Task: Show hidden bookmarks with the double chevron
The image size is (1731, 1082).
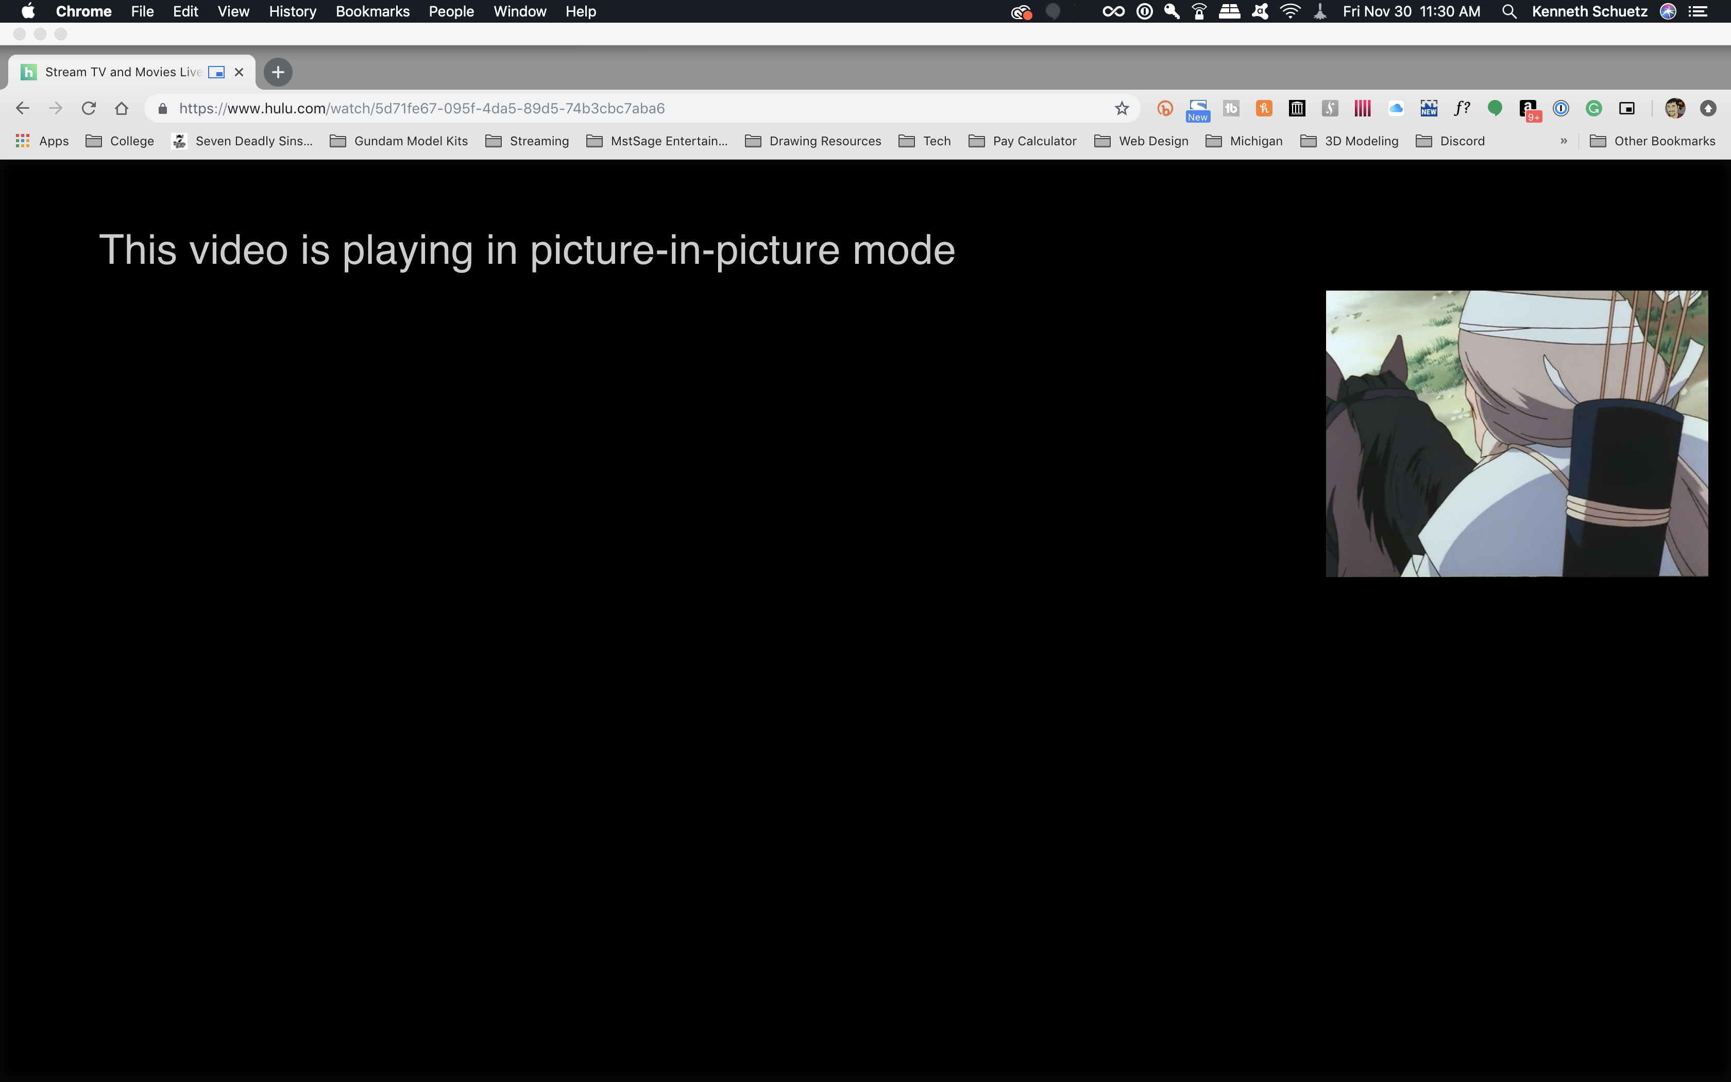Action: 1564,141
